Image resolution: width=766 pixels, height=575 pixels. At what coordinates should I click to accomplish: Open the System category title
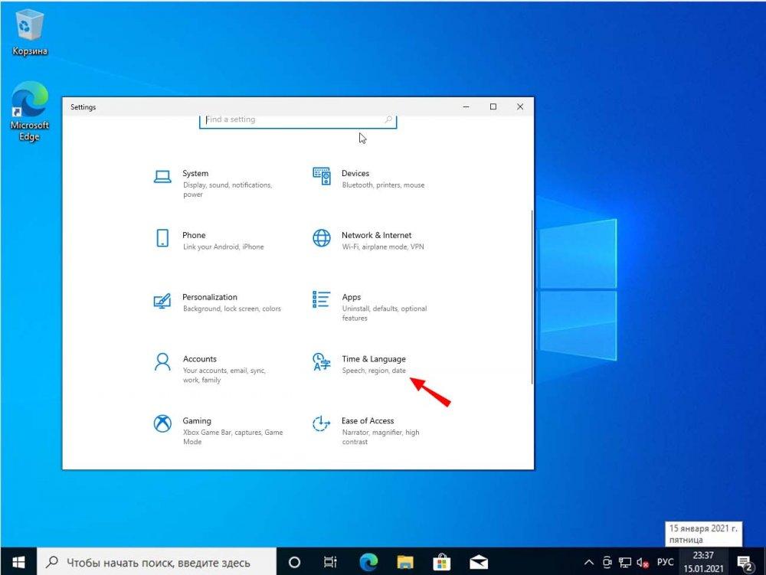click(x=195, y=173)
